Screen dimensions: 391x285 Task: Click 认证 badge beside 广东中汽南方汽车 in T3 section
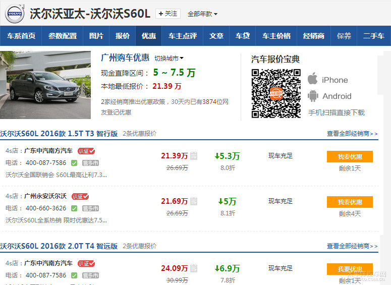click(86, 151)
